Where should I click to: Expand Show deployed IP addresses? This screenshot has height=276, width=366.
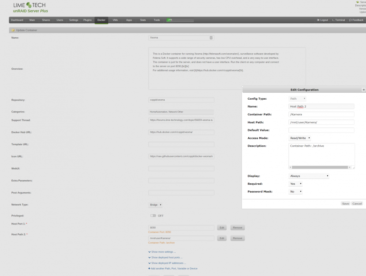click(167, 263)
